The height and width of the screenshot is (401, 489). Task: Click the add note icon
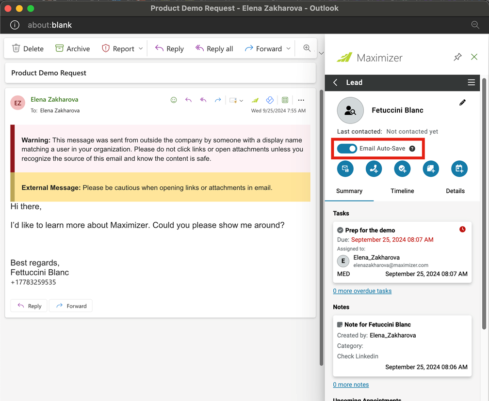(x=431, y=169)
